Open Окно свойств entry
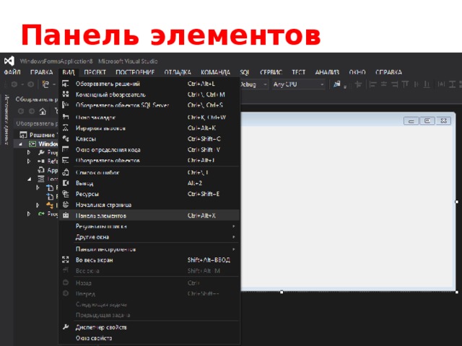The image size is (462, 346). (x=149, y=338)
